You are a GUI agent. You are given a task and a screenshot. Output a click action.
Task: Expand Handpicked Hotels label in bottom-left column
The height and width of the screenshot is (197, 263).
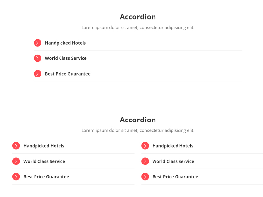(44, 146)
